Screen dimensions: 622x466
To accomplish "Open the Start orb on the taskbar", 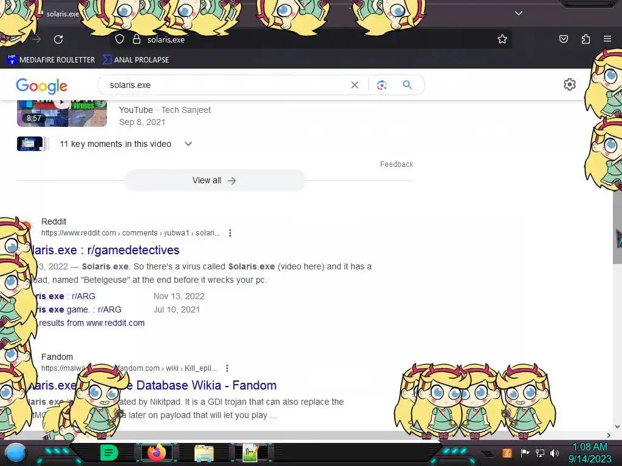I will click(16, 453).
